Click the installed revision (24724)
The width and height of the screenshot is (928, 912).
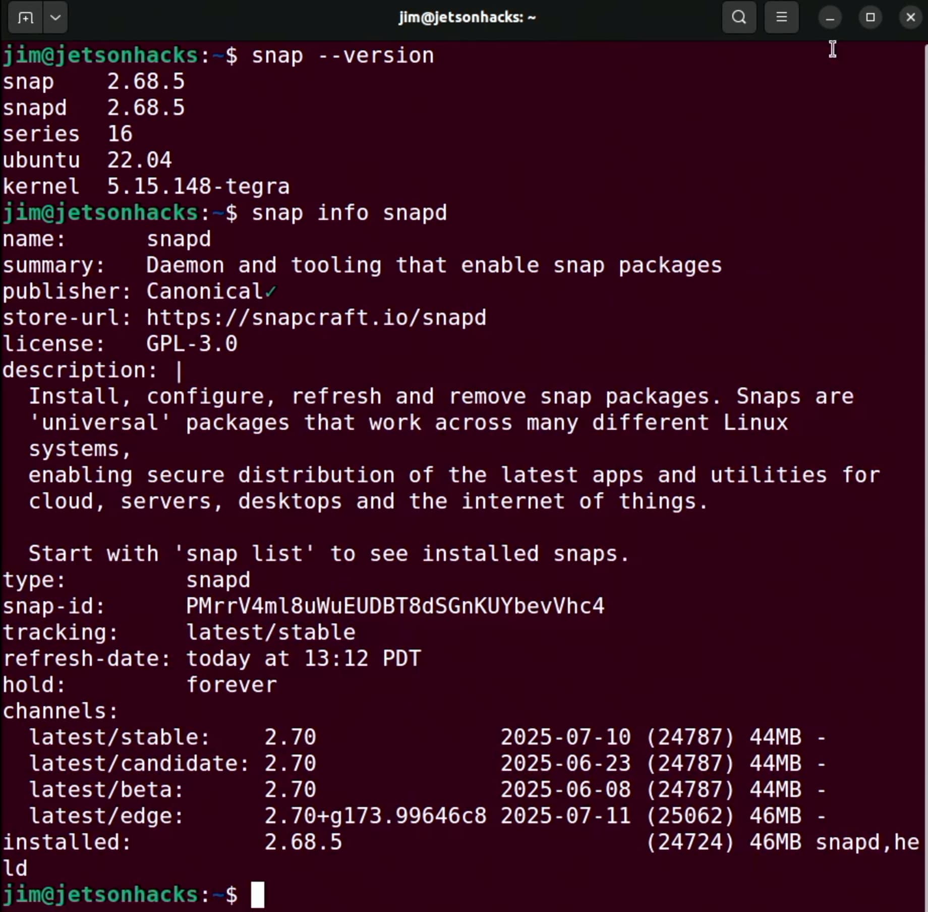pos(690,842)
